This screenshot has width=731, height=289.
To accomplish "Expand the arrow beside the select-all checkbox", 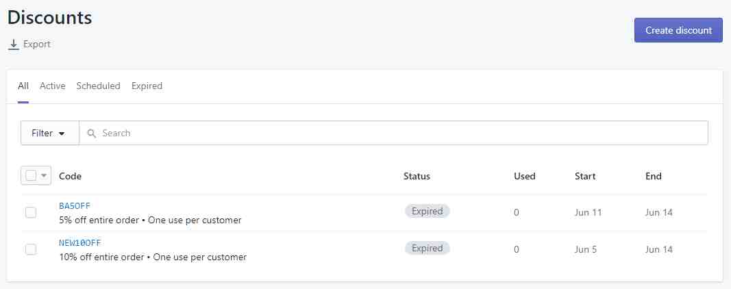I will point(45,176).
